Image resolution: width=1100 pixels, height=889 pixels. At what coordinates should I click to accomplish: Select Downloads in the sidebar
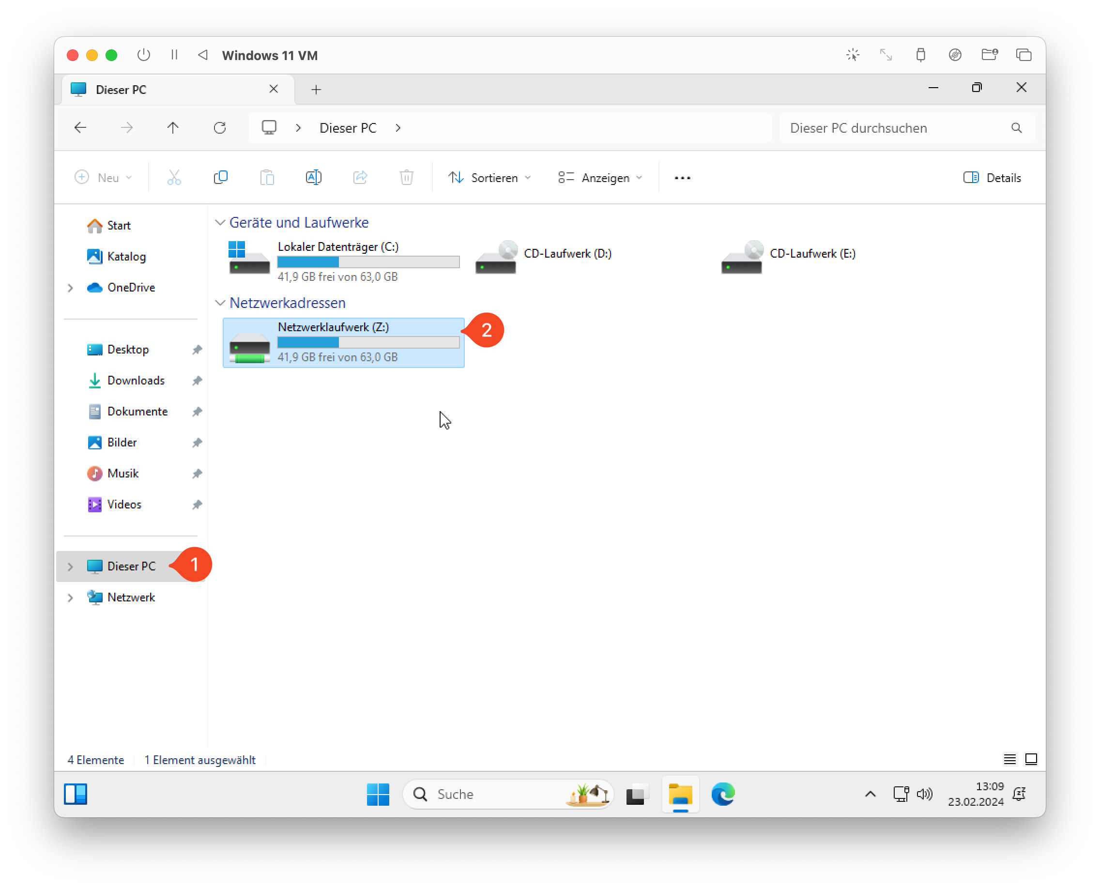pyautogui.click(x=136, y=381)
